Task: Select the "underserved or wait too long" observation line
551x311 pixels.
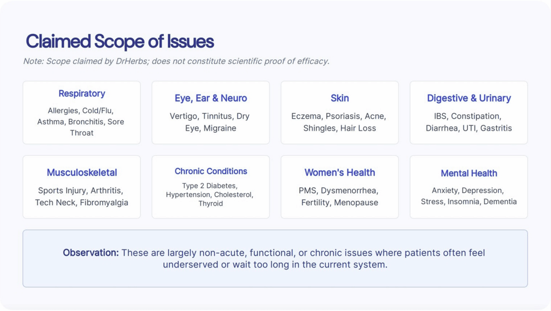Action: click(275, 265)
